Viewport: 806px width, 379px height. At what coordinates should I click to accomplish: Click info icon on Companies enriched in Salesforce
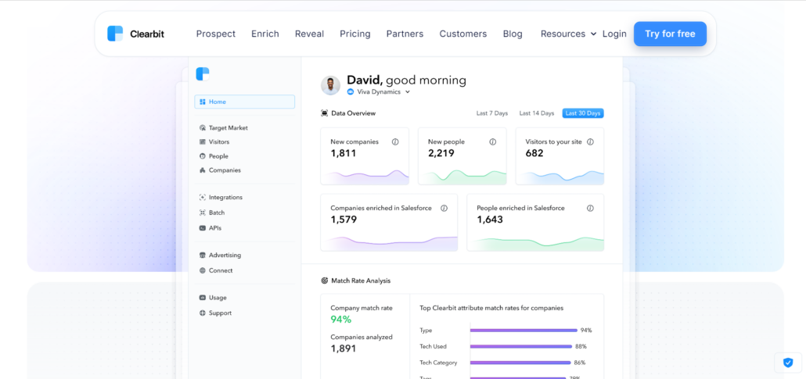pyautogui.click(x=444, y=208)
